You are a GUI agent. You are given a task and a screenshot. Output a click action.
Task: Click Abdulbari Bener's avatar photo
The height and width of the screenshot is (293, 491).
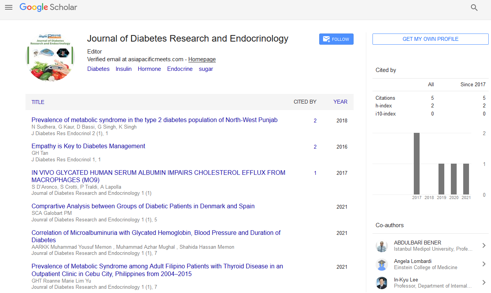[x=381, y=246]
